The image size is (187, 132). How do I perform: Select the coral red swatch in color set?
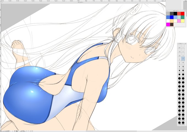(x=179, y=13)
